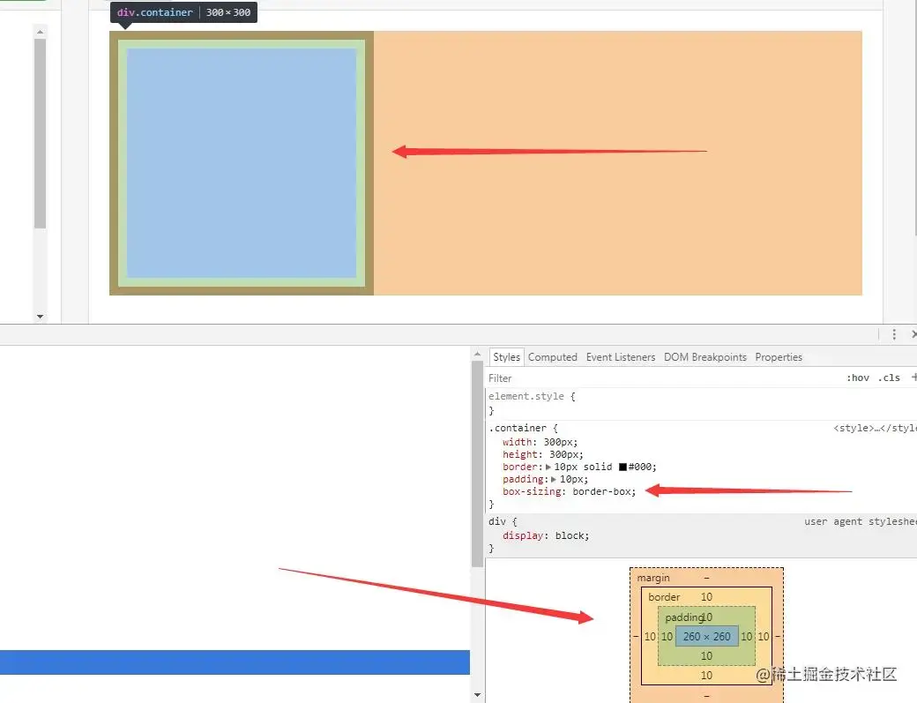Screen dimensions: 917x703
Task: Add a new style rule with plus icon
Action: [x=913, y=378]
